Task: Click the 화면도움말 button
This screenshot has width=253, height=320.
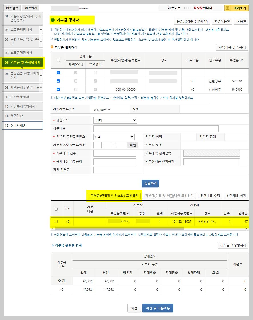Action: (222, 21)
